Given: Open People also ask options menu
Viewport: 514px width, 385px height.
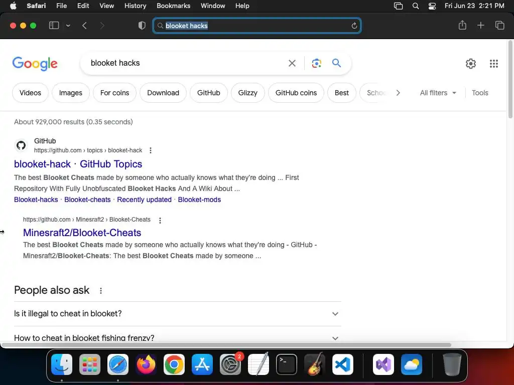Looking at the screenshot, I should [x=100, y=290].
